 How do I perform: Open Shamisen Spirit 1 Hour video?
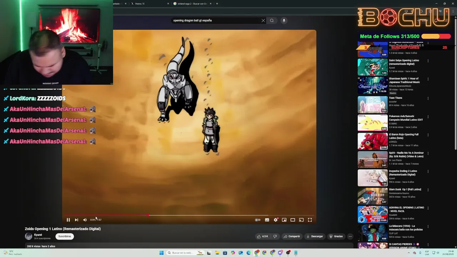(x=372, y=85)
